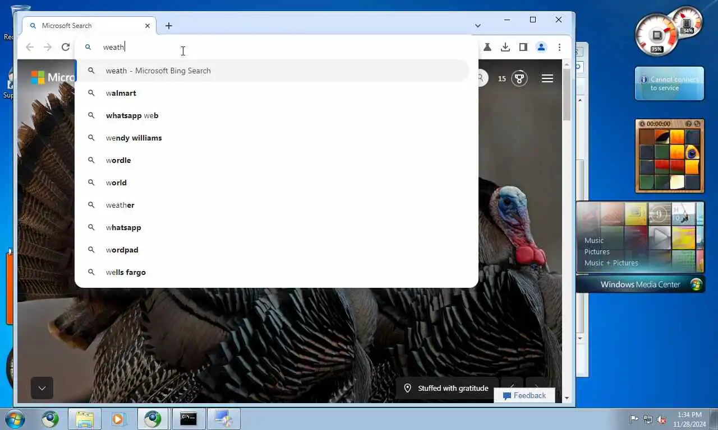This screenshot has height=430, width=718.
Task: Select the "world" suggestion
Action: (x=273, y=183)
